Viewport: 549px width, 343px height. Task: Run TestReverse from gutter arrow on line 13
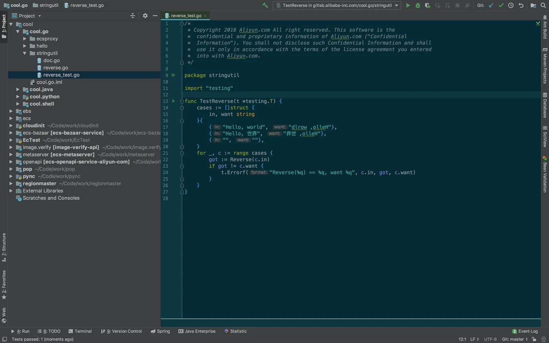point(173,101)
